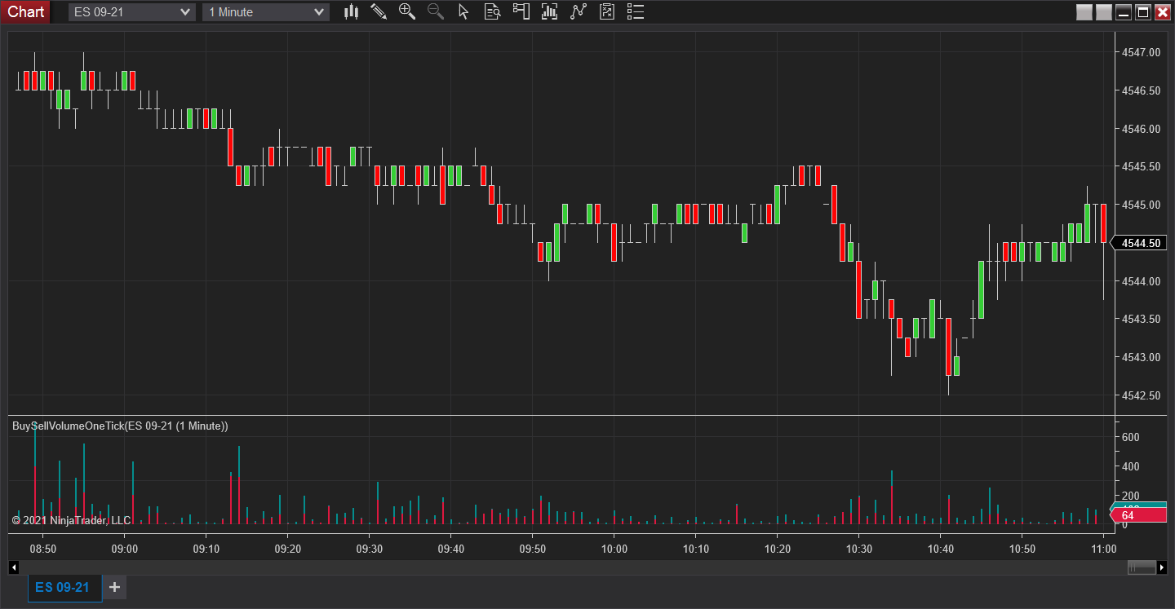The image size is (1175, 609).
Task: Select the drawing tools pencil icon
Action: click(x=379, y=11)
